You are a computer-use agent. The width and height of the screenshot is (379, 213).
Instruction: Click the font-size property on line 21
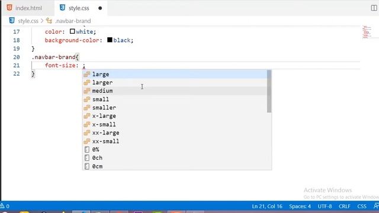[60, 66]
